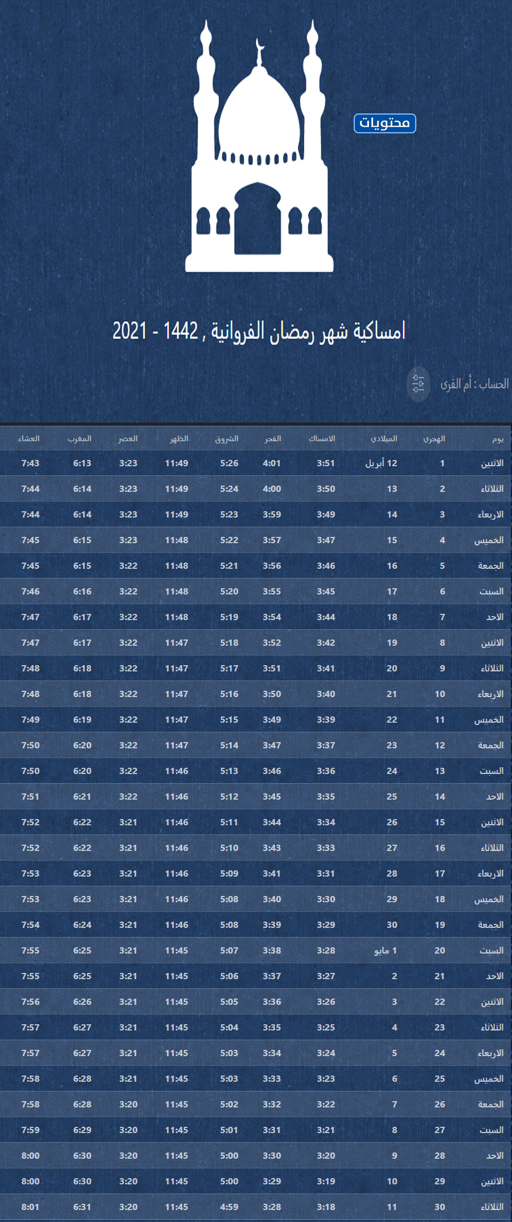Select the 12 أبريل date cell
512x1222 pixels.
click(381, 463)
